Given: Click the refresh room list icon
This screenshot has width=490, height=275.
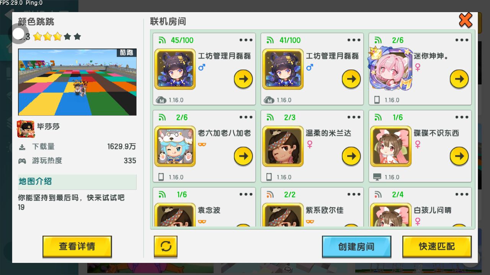Looking at the screenshot, I should click(166, 246).
